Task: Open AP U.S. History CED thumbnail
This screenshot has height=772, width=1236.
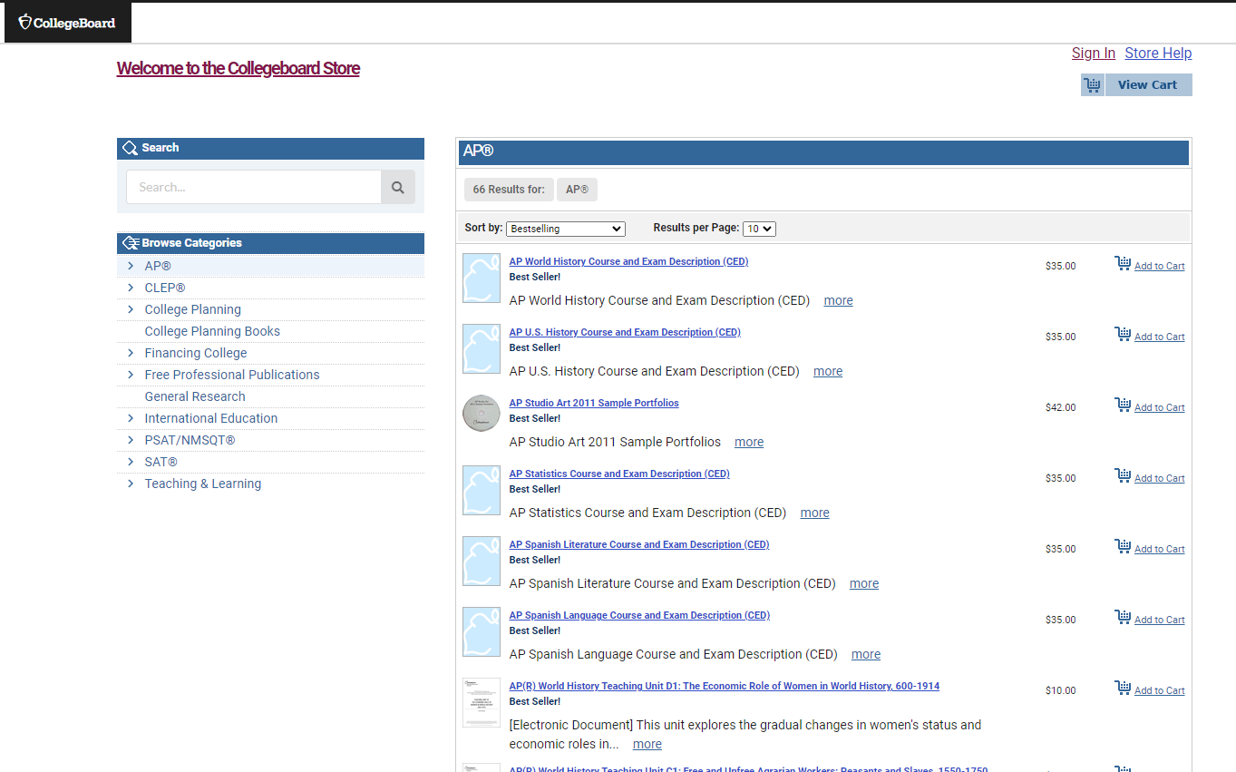Action: tap(482, 348)
